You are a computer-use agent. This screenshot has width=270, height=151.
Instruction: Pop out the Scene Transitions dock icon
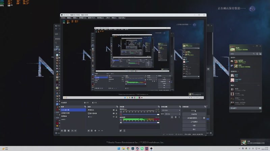click(180, 107)
